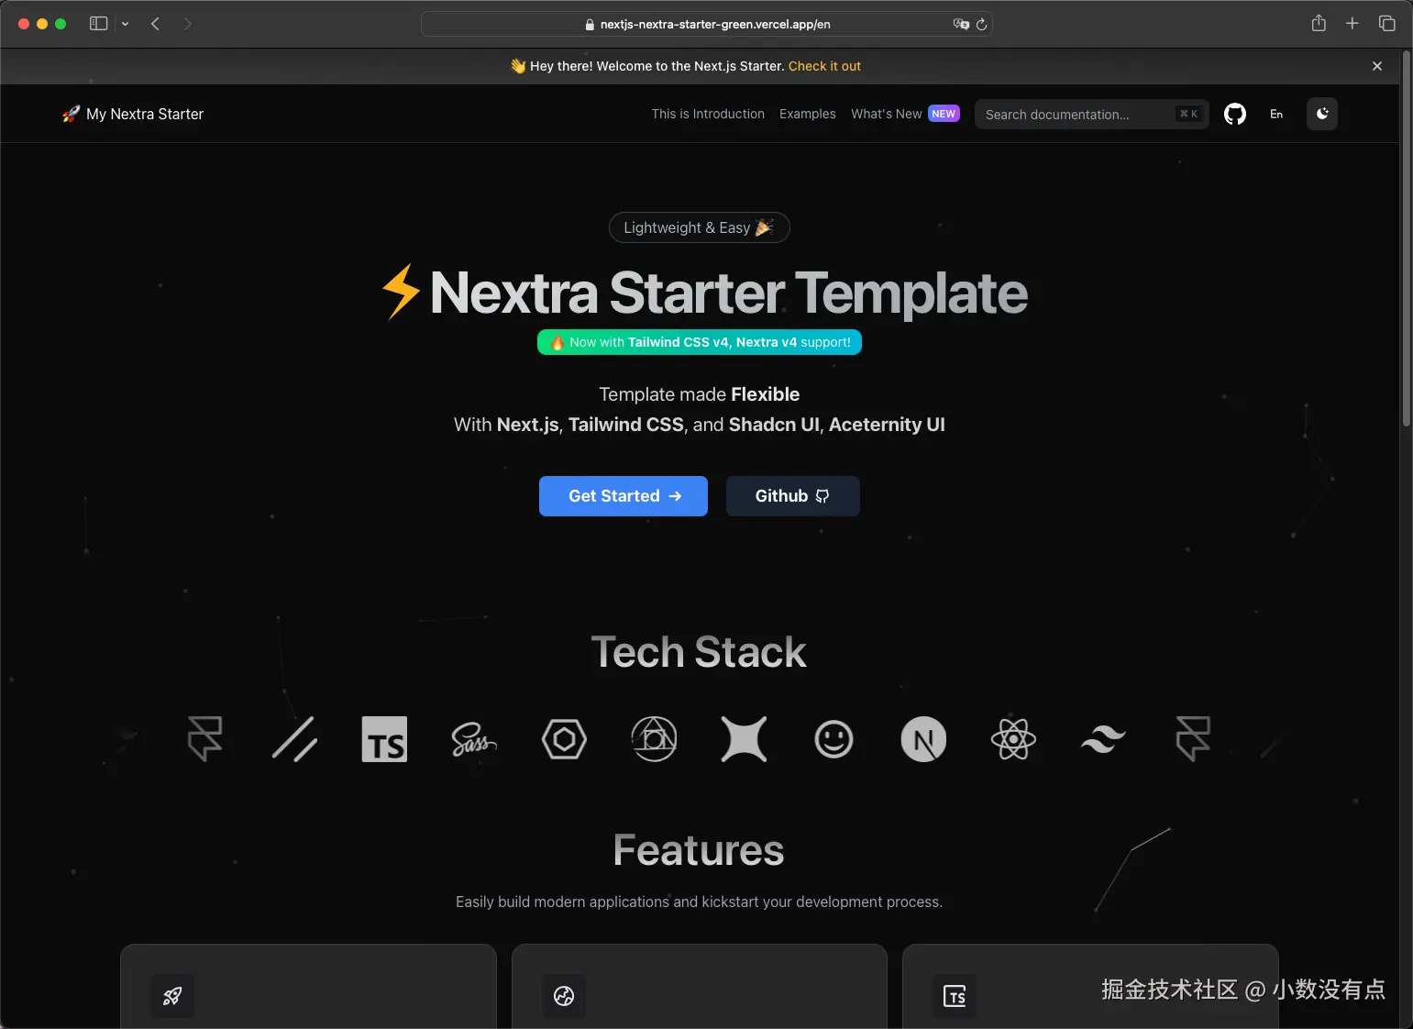Open the What's New nav item
The height and width of the screenshot is (1029, 1413).
click(886, 114)
